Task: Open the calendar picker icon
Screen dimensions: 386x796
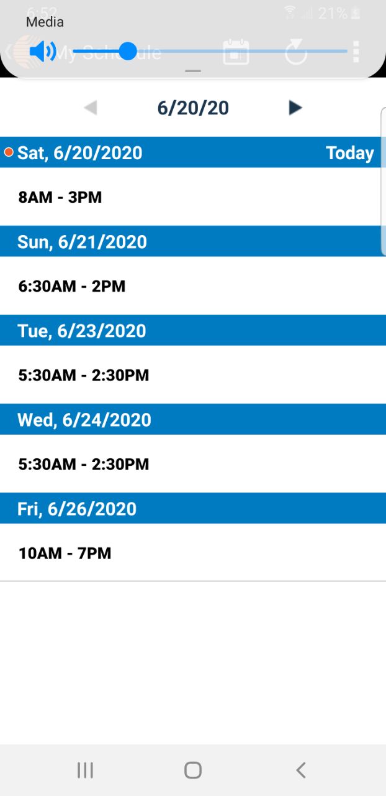Action: click(x=236, y=52)
